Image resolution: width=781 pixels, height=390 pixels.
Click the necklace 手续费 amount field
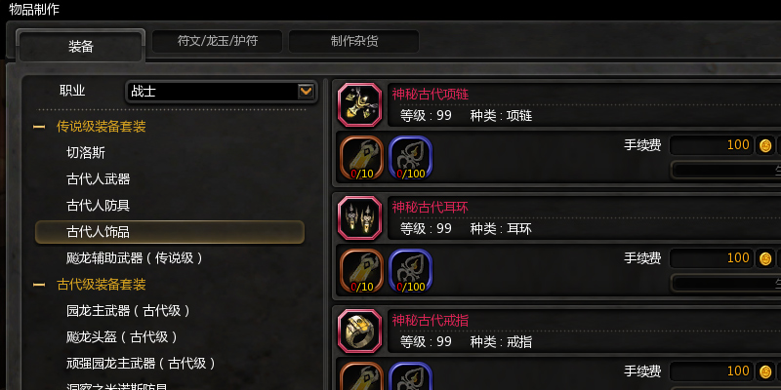coord(712,145)
